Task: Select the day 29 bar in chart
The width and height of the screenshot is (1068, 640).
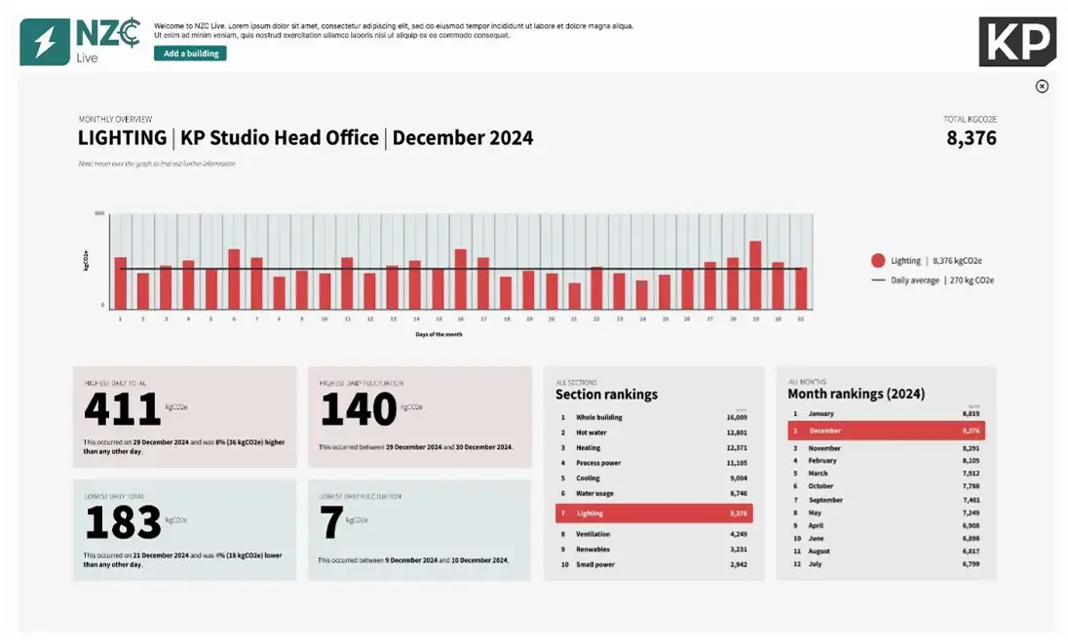Action: pyautogui.click(x=755, y=275)
